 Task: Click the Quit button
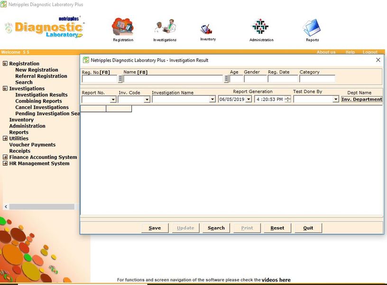pyautogui.click(x=308, y=228)
